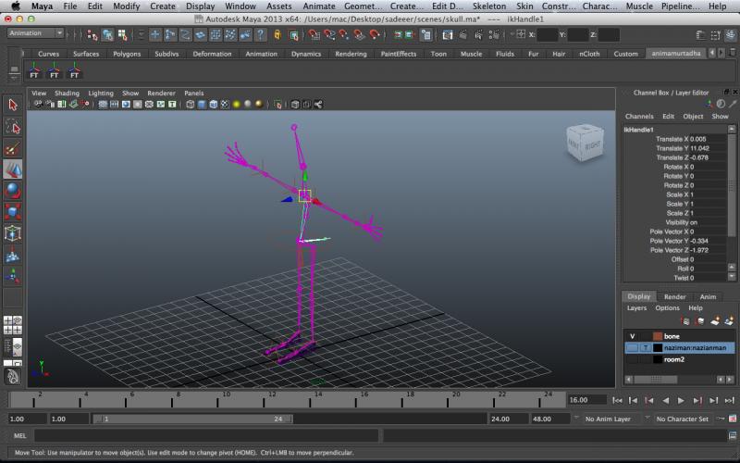Viewport: 740px width, 463px height.
Task: Choose the Rotate tool in toolbox
Action: click(x=13, y=191)
